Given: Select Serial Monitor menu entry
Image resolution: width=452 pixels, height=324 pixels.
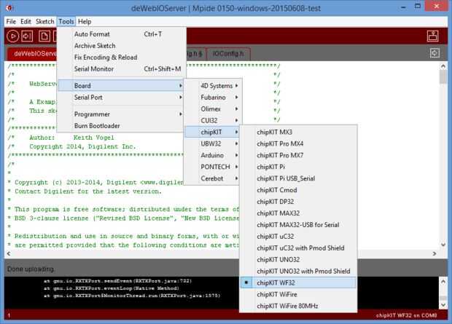Looking at the screenshot, I should [121, 69].
